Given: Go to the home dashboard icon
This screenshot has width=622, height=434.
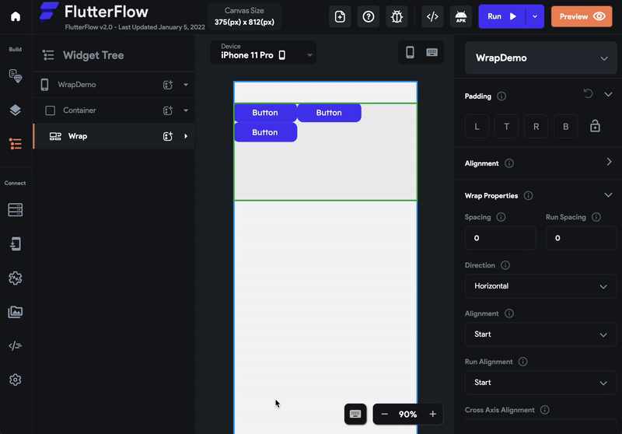Looking at the screenshot, I should [x=16, y=16].
